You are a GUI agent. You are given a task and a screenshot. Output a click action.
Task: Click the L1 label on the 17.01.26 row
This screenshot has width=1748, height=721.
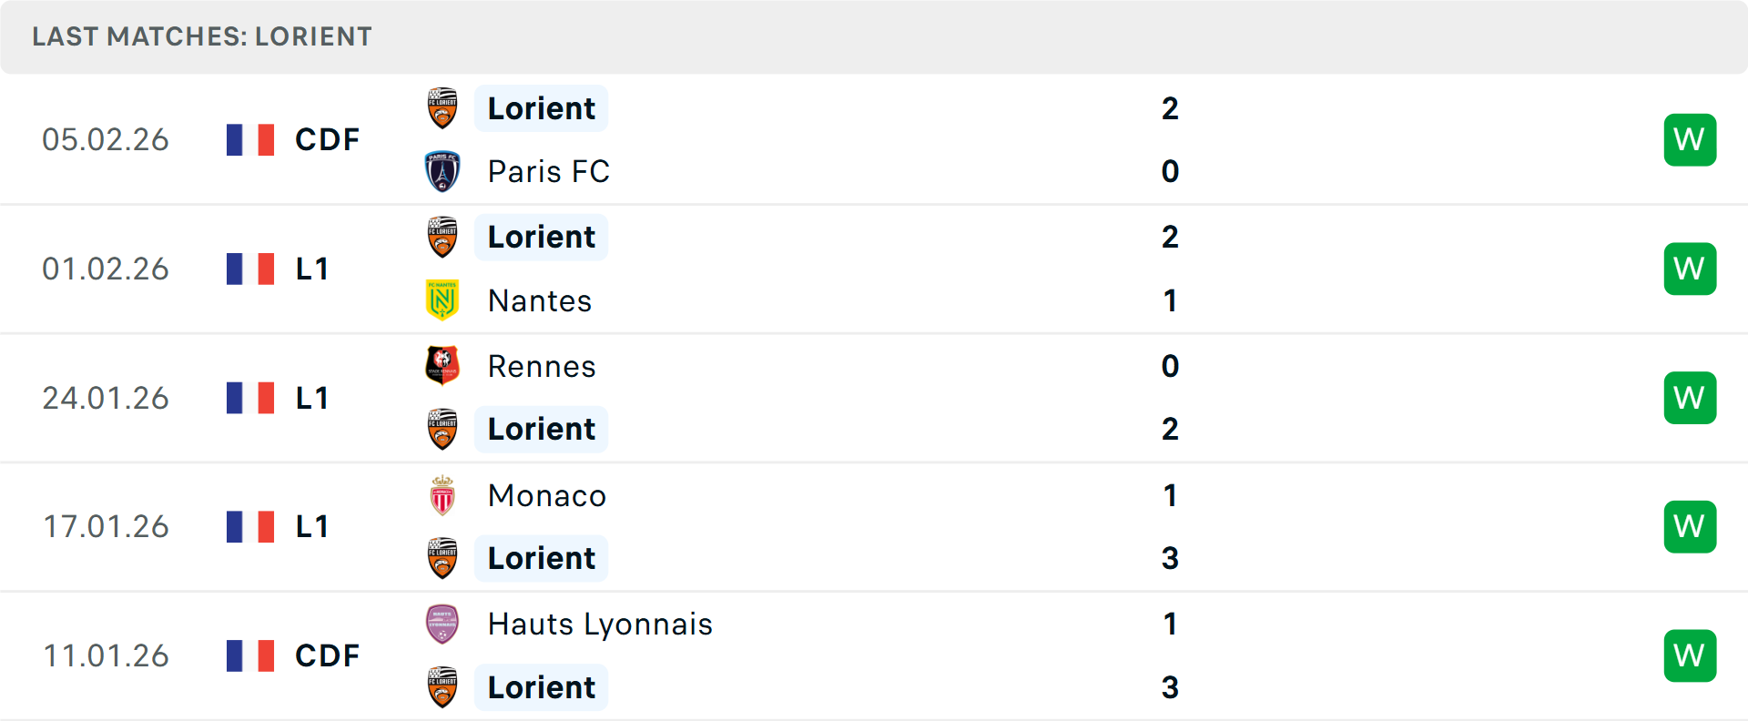[311, 526]
